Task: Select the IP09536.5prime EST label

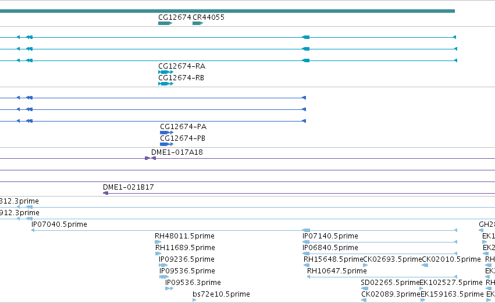Action: (x=187, y=272)
